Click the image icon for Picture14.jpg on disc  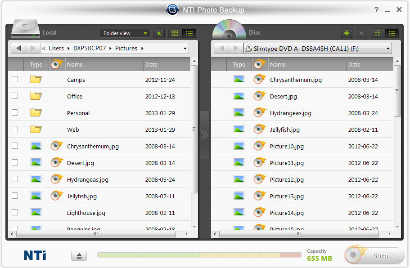click(239, 212)
